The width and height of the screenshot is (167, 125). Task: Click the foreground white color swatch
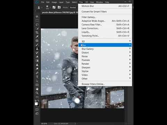click(x=36, y=104)
